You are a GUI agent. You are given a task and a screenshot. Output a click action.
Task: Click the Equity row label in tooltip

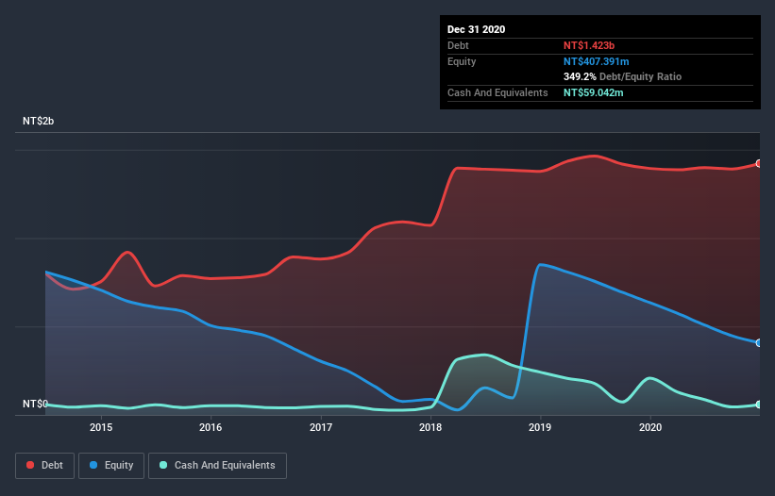(x=462, y=61)
